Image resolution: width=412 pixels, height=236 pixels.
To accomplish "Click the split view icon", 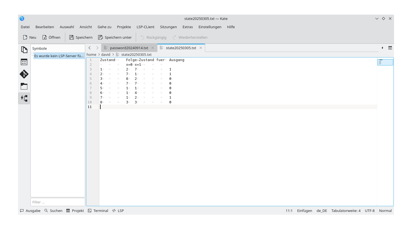I will pyautogui.click(x=390, y=48).
